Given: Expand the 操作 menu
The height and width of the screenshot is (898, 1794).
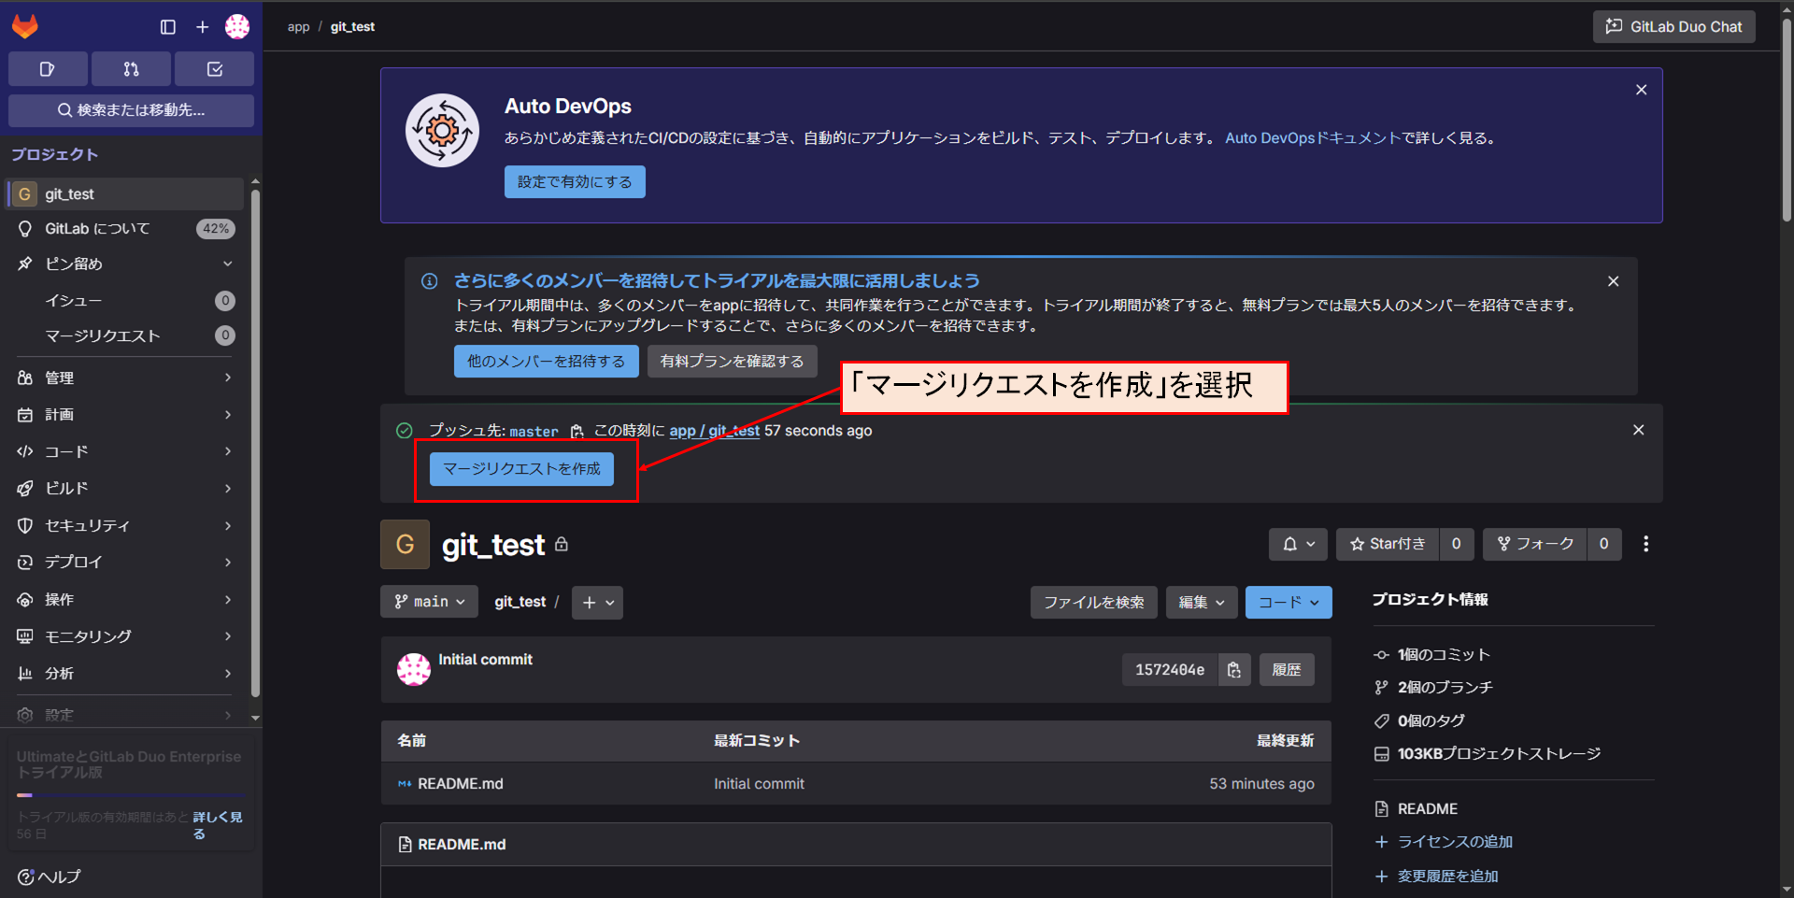Looking at the screenshot, I should (x=125, y=600).
